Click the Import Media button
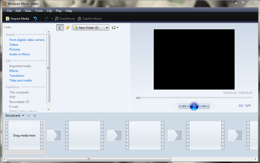The height and width of the screenshot is (163, 260). pyautogui.click(x=18, y=19)
